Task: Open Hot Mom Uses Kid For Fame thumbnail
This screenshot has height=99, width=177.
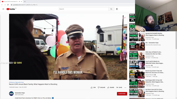Action: pos(137,93)
